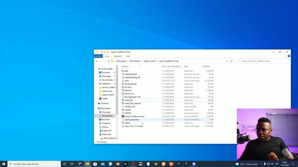Refresh the current folder view
298x167 pixels.
click(x=231, y=61)
